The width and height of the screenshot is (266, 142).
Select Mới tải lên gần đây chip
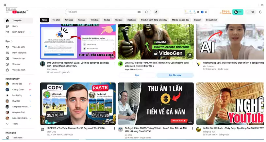pos(181,20)
